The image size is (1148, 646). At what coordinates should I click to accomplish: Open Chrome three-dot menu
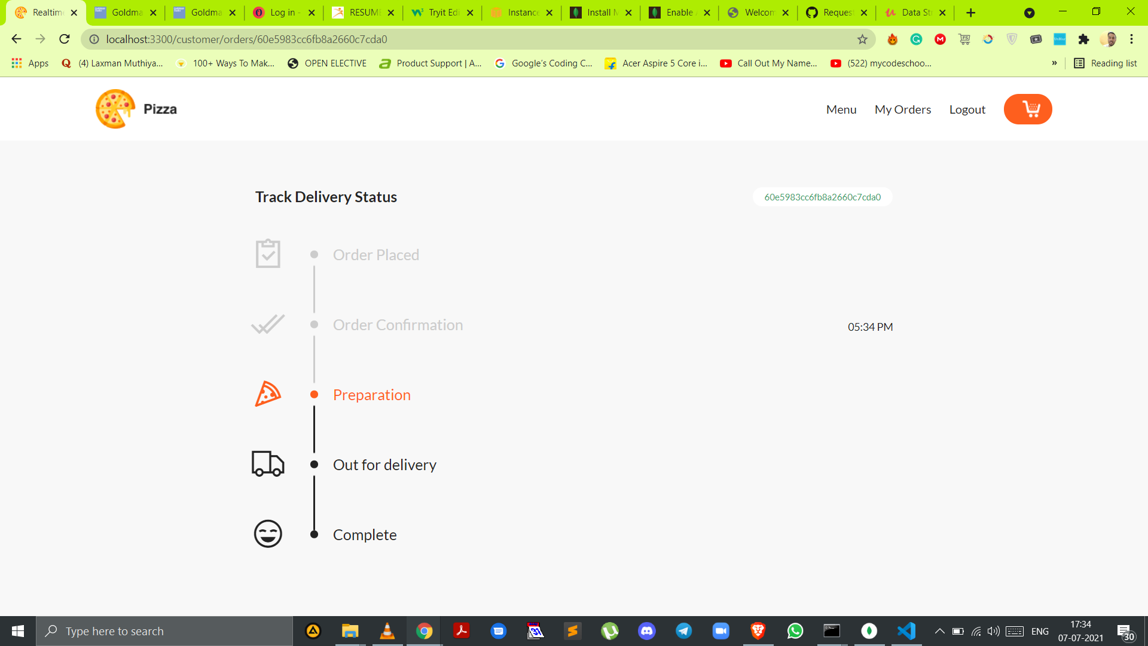point(1131,39)
